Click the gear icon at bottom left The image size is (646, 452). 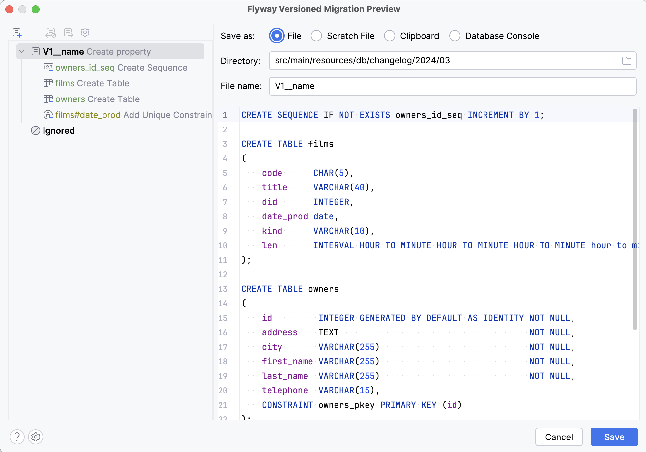[36, 437]
